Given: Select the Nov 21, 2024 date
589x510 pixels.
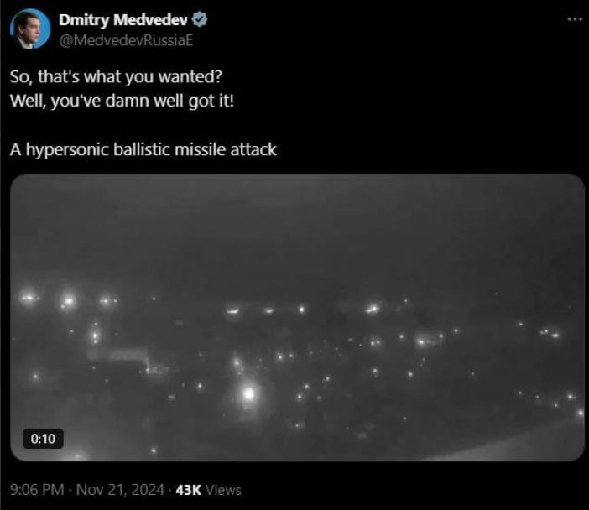Looking at the screenshot, I should [120, 490].
